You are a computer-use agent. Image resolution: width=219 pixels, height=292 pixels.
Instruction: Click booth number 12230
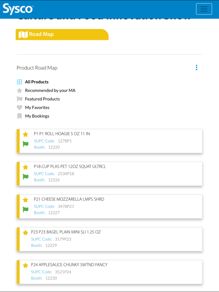(51, 278)
